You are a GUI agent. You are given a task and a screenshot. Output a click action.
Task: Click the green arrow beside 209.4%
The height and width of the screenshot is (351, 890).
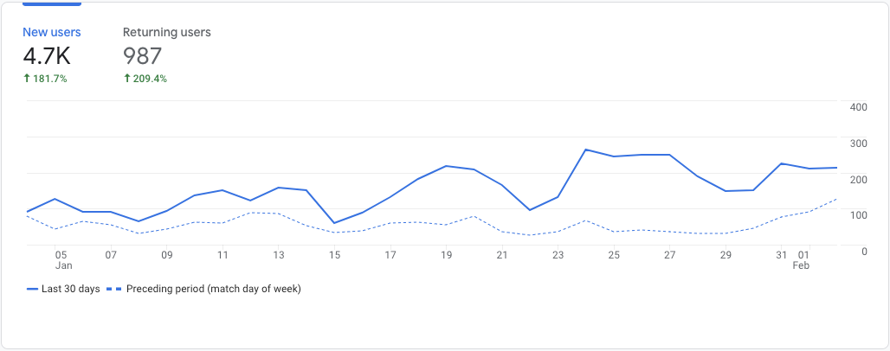[126, 79]
